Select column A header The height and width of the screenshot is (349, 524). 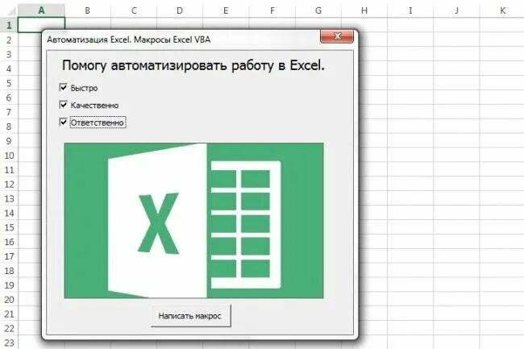click(41, 10)
